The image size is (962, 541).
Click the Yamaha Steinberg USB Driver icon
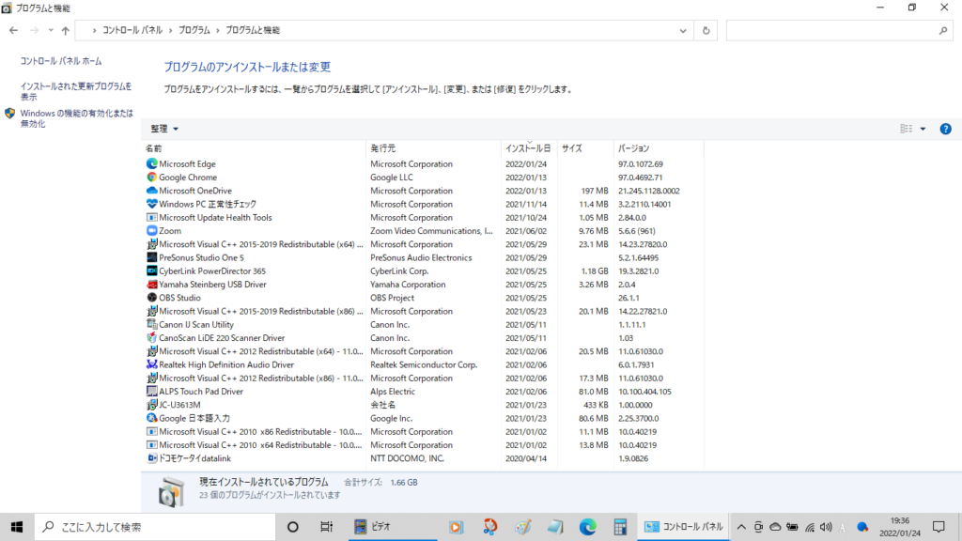click(x=151, y=285)
